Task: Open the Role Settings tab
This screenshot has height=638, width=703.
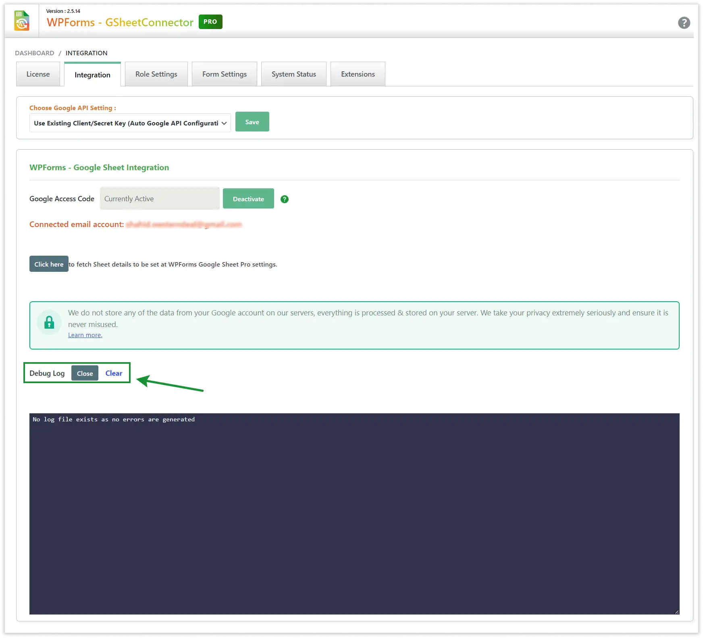Action: pyautogui.click(x=156, y=74)
